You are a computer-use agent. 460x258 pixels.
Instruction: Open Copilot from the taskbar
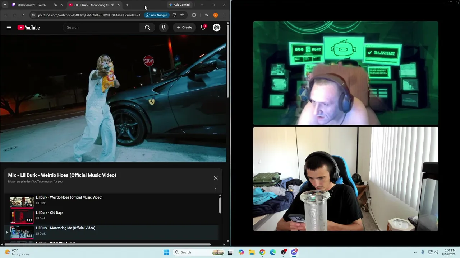pyautogui.click(x=241, y=252)
